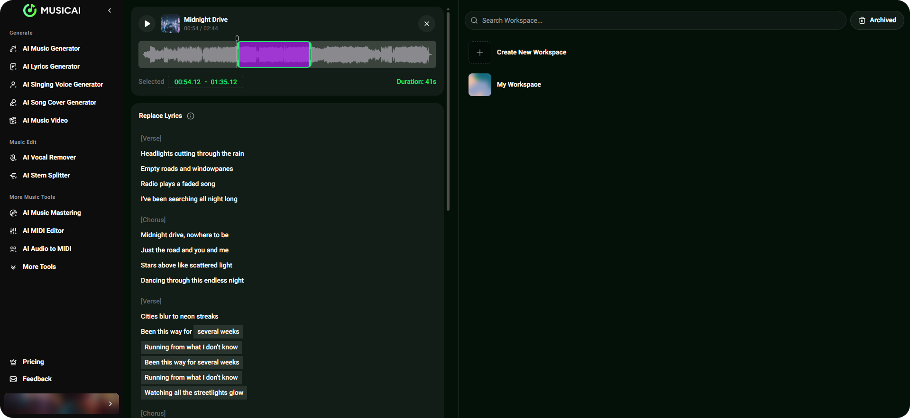
Task: Go to AI Song Cover Generator
Action: click(59, 102)
